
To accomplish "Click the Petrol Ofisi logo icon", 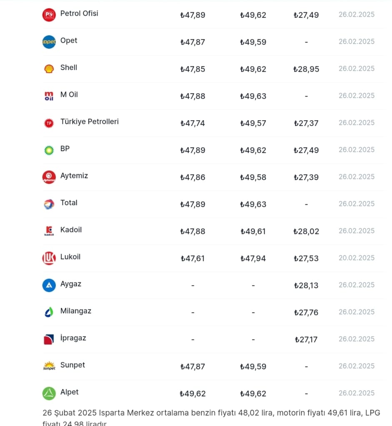I will 49,15.
